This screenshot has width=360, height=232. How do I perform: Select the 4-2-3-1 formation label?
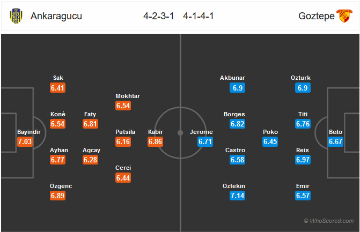coord(159,16)
